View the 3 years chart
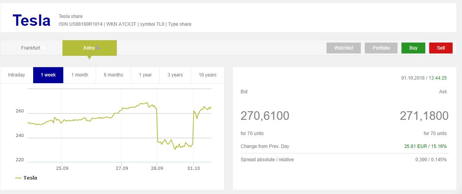The image size is (462, 194). click(x=175, y=75)
